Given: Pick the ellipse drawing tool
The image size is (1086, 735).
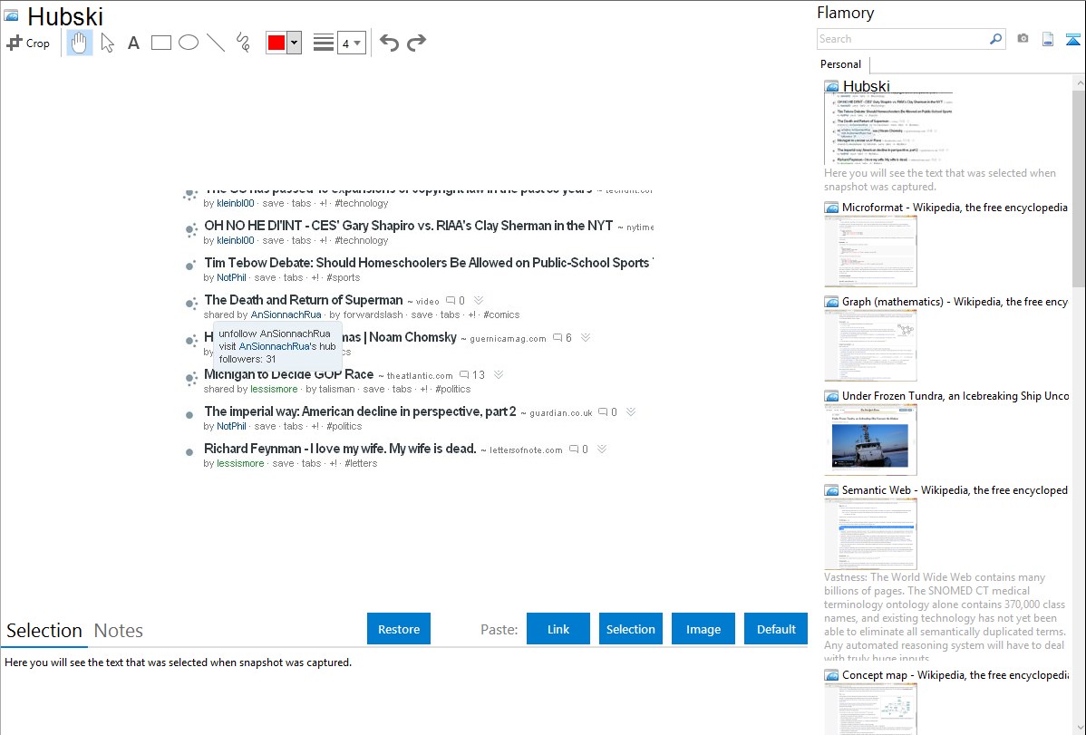Looking at the screenshot, I should [x=189, y=43].
